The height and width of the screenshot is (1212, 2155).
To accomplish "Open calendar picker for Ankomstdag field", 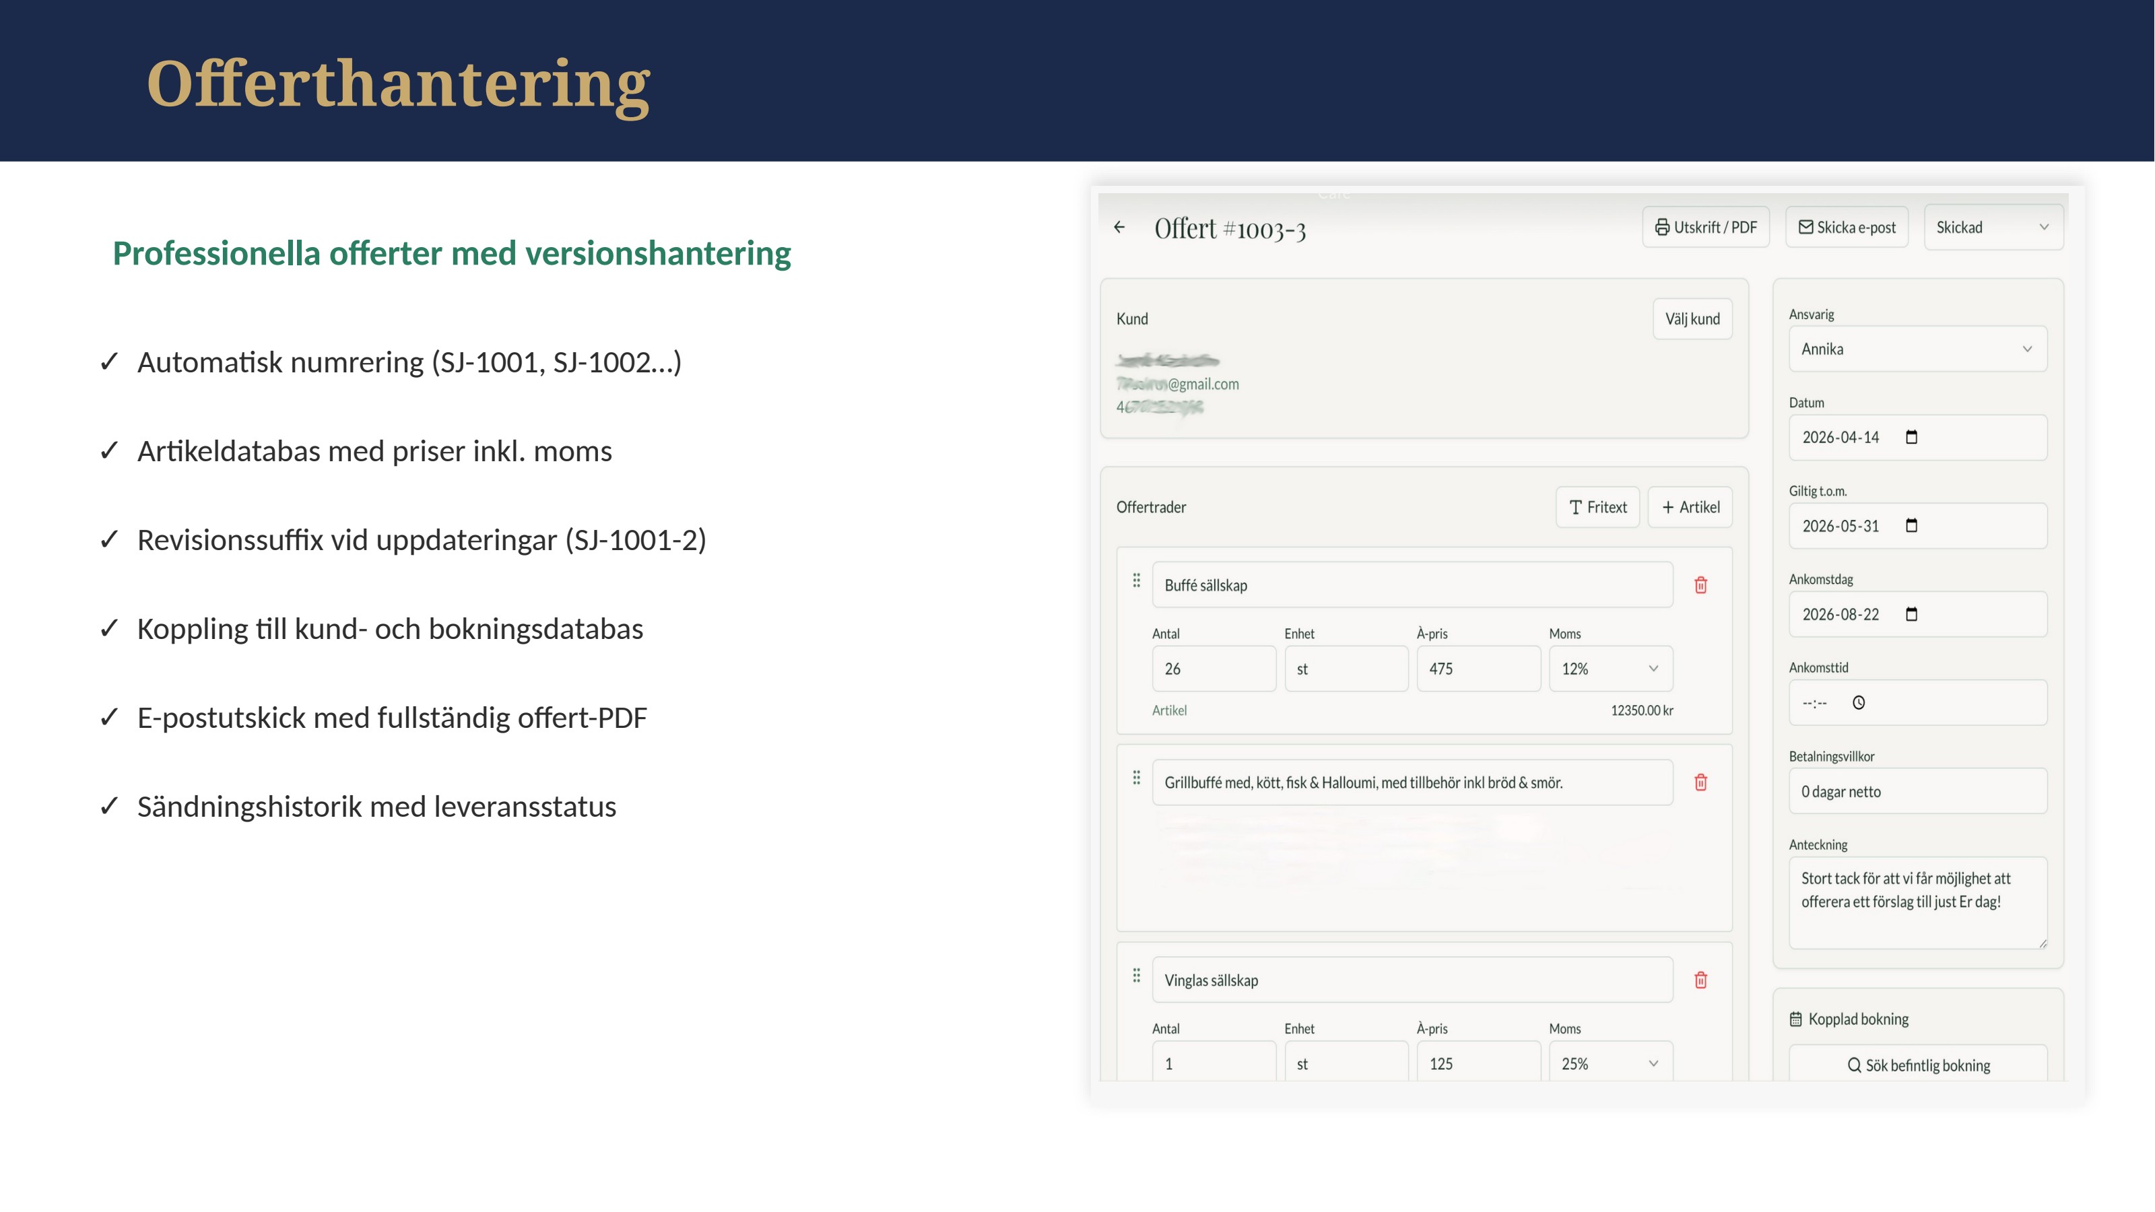I will click(x=1912, y=615).
